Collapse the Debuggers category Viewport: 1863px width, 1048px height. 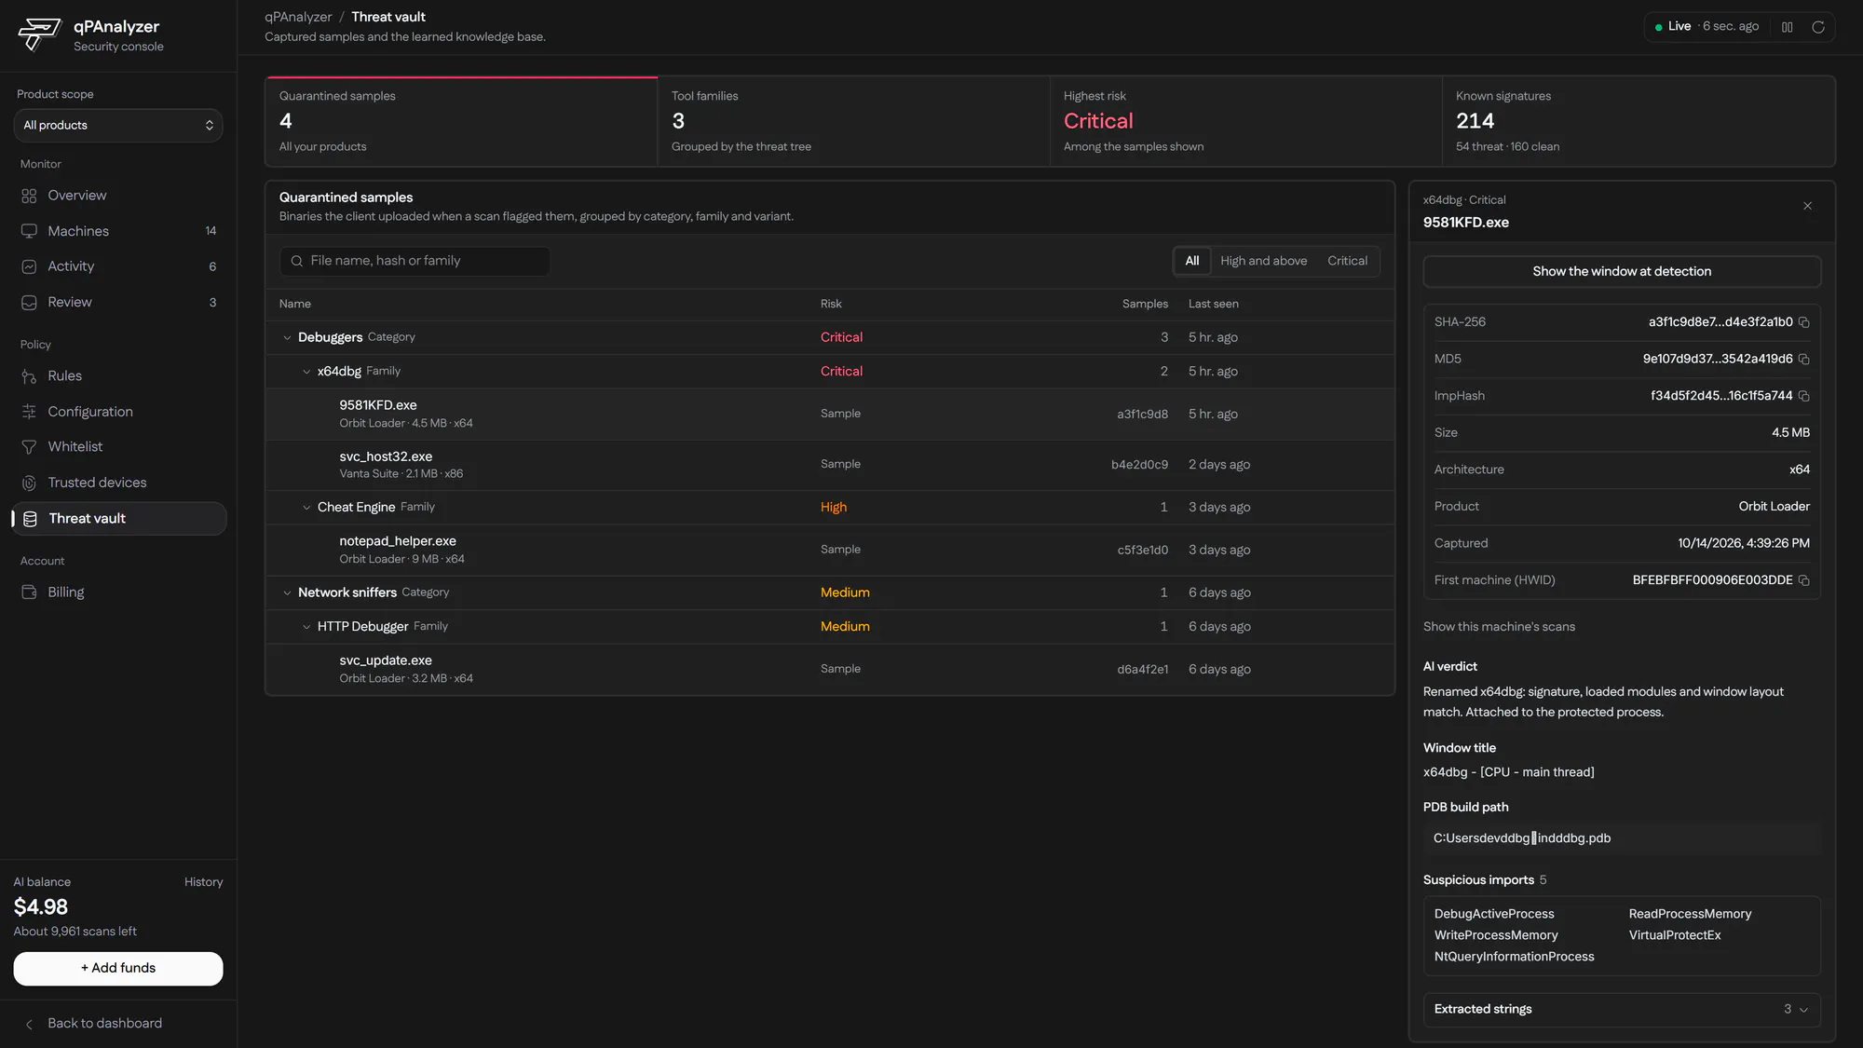(287, 338)
